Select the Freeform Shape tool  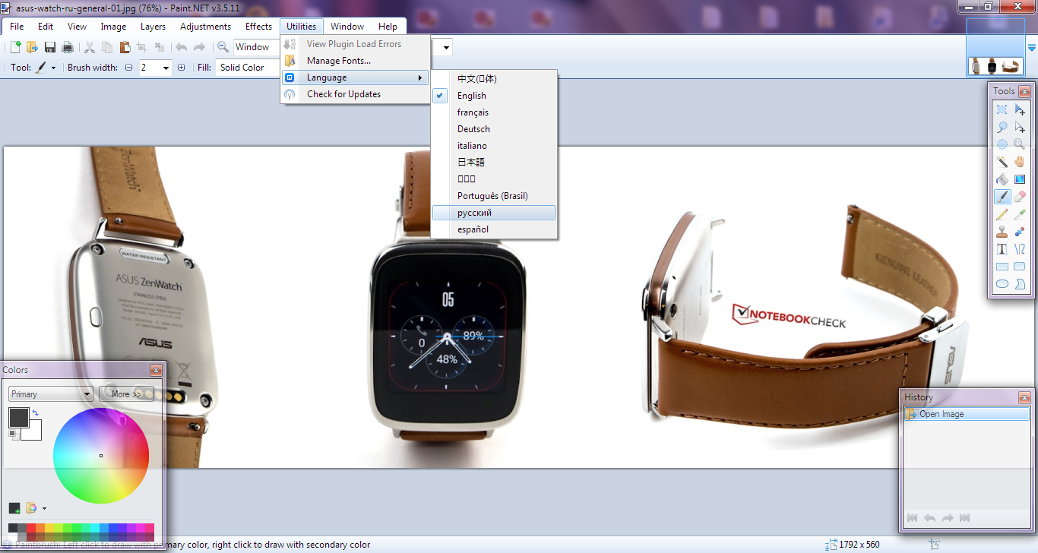tap(1020, 284)
